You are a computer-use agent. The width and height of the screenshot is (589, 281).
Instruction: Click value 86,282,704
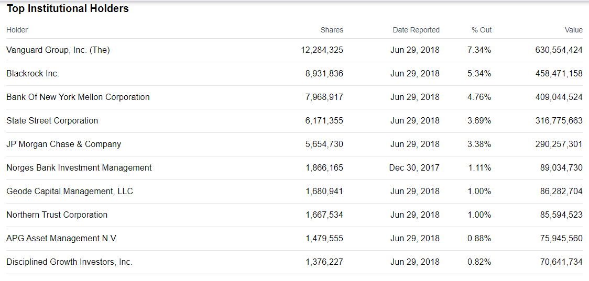tap(562, 192)
